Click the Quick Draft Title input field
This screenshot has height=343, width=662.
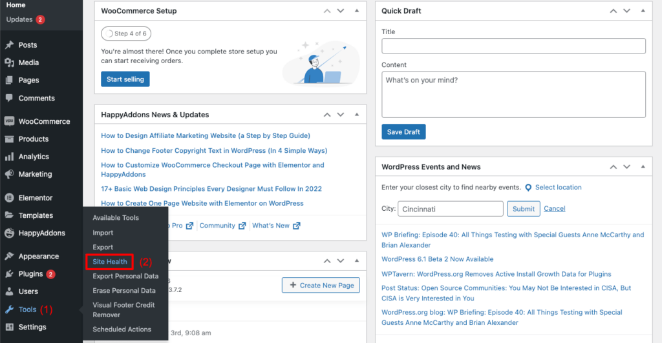(x=513, y=46)
